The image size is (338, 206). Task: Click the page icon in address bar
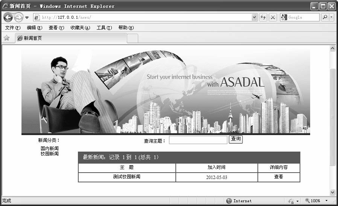click(x=37, y=17)
